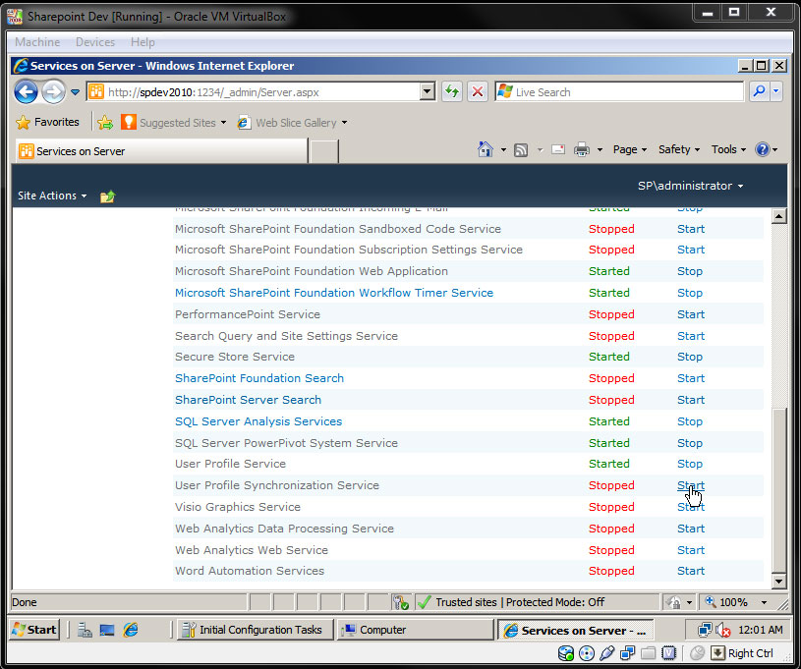The height and width of the screenshot is (669, 801).
Task: Click the taskbar clock 12:01 AM
Action: click(760, 630)
